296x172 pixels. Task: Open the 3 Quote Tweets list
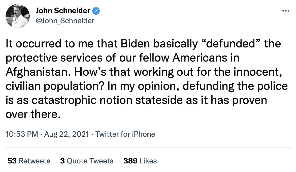coord(87,161)
